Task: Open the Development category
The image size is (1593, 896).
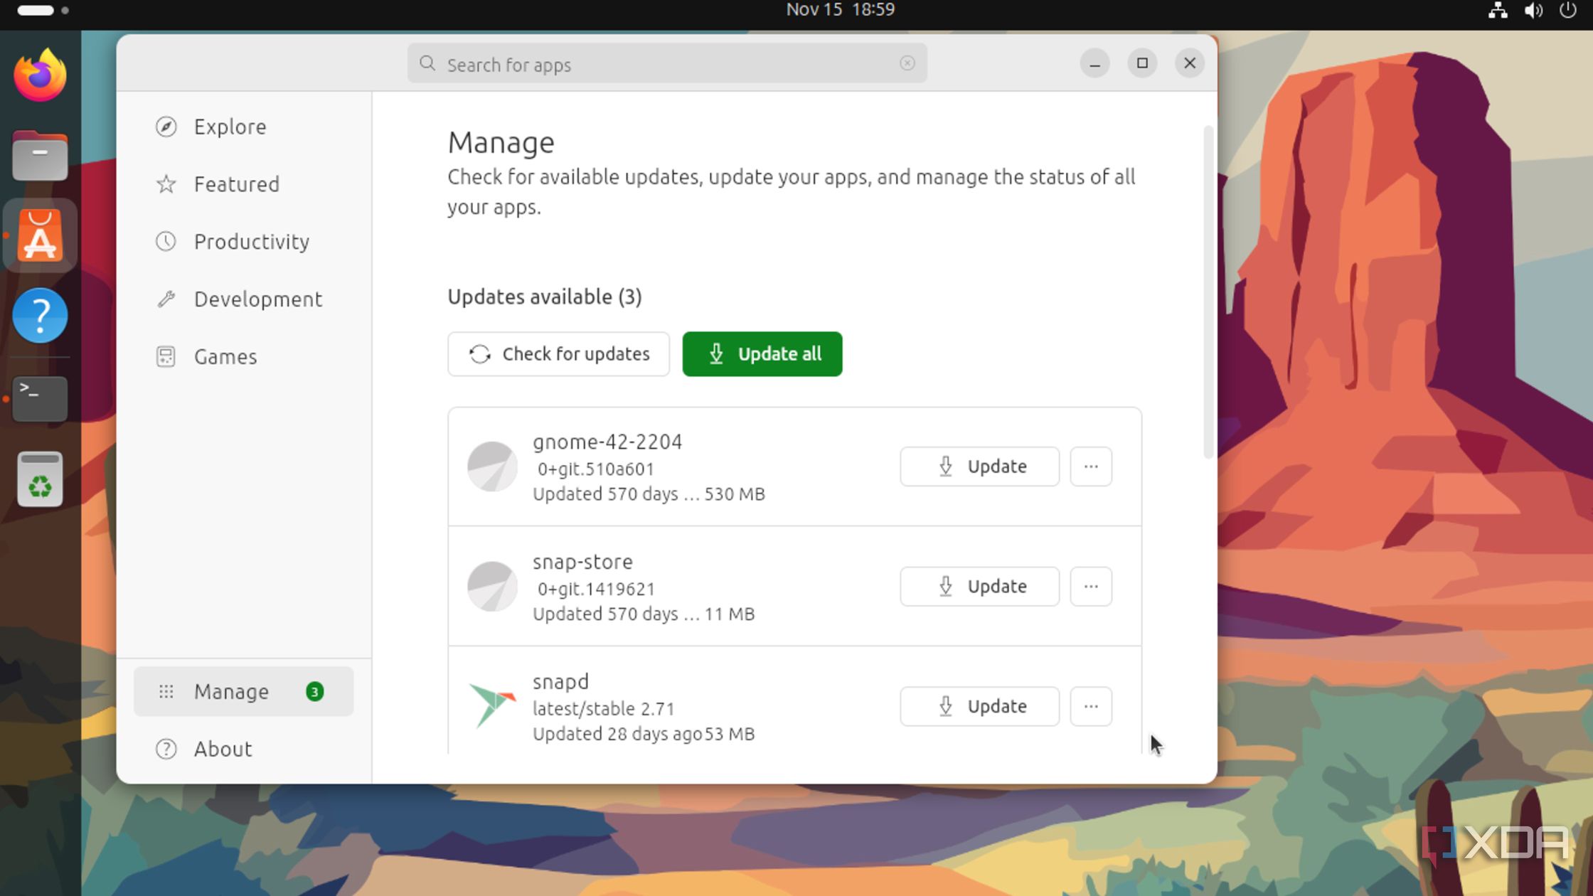Action: click(243, 299)
